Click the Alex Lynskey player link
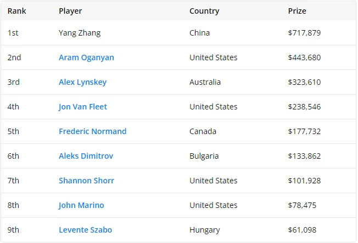This screenshot has width=358, height=243. pos(82,82)
